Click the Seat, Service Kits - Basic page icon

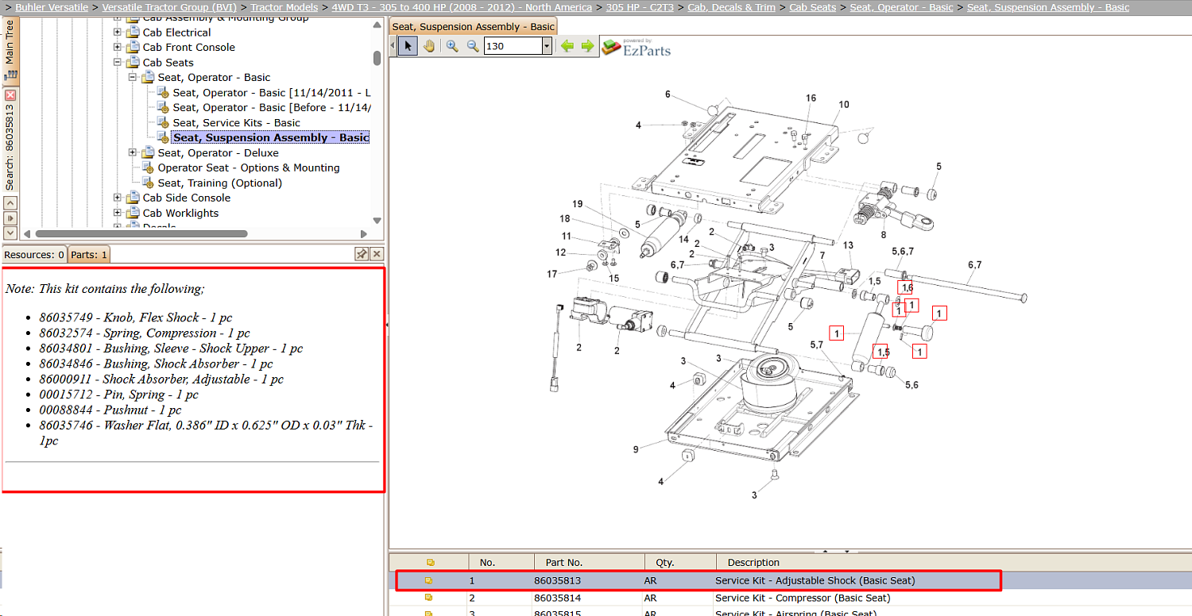point(163,123)
